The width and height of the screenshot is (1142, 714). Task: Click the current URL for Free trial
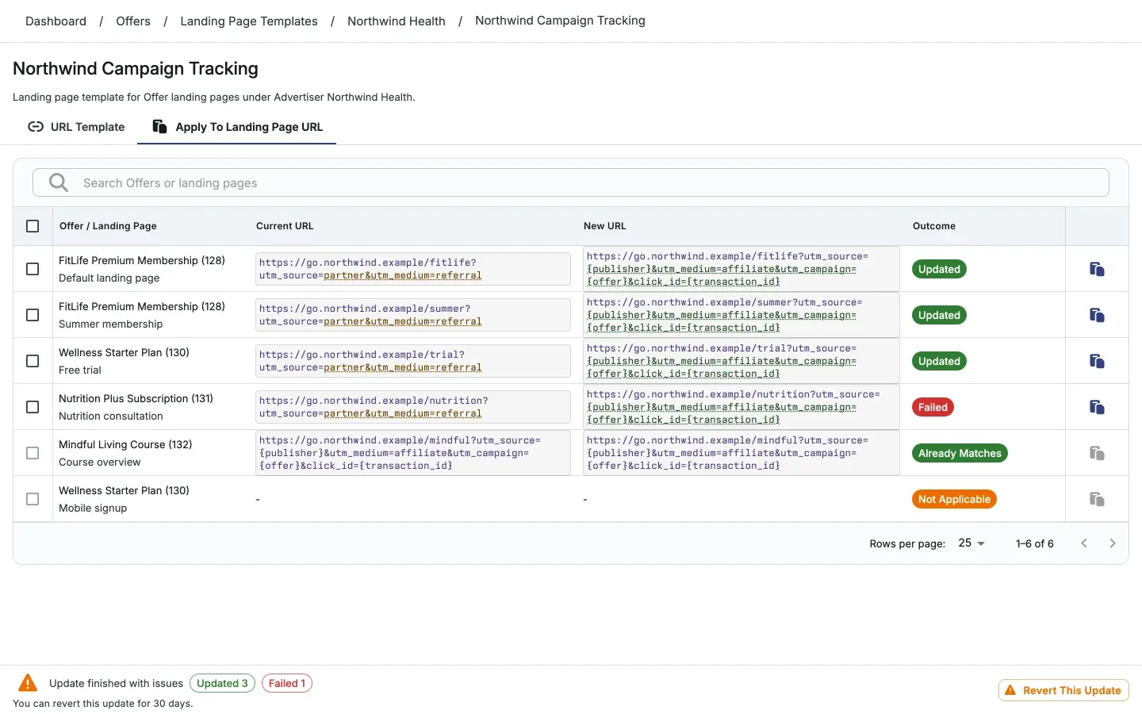[x=413, y=361]
